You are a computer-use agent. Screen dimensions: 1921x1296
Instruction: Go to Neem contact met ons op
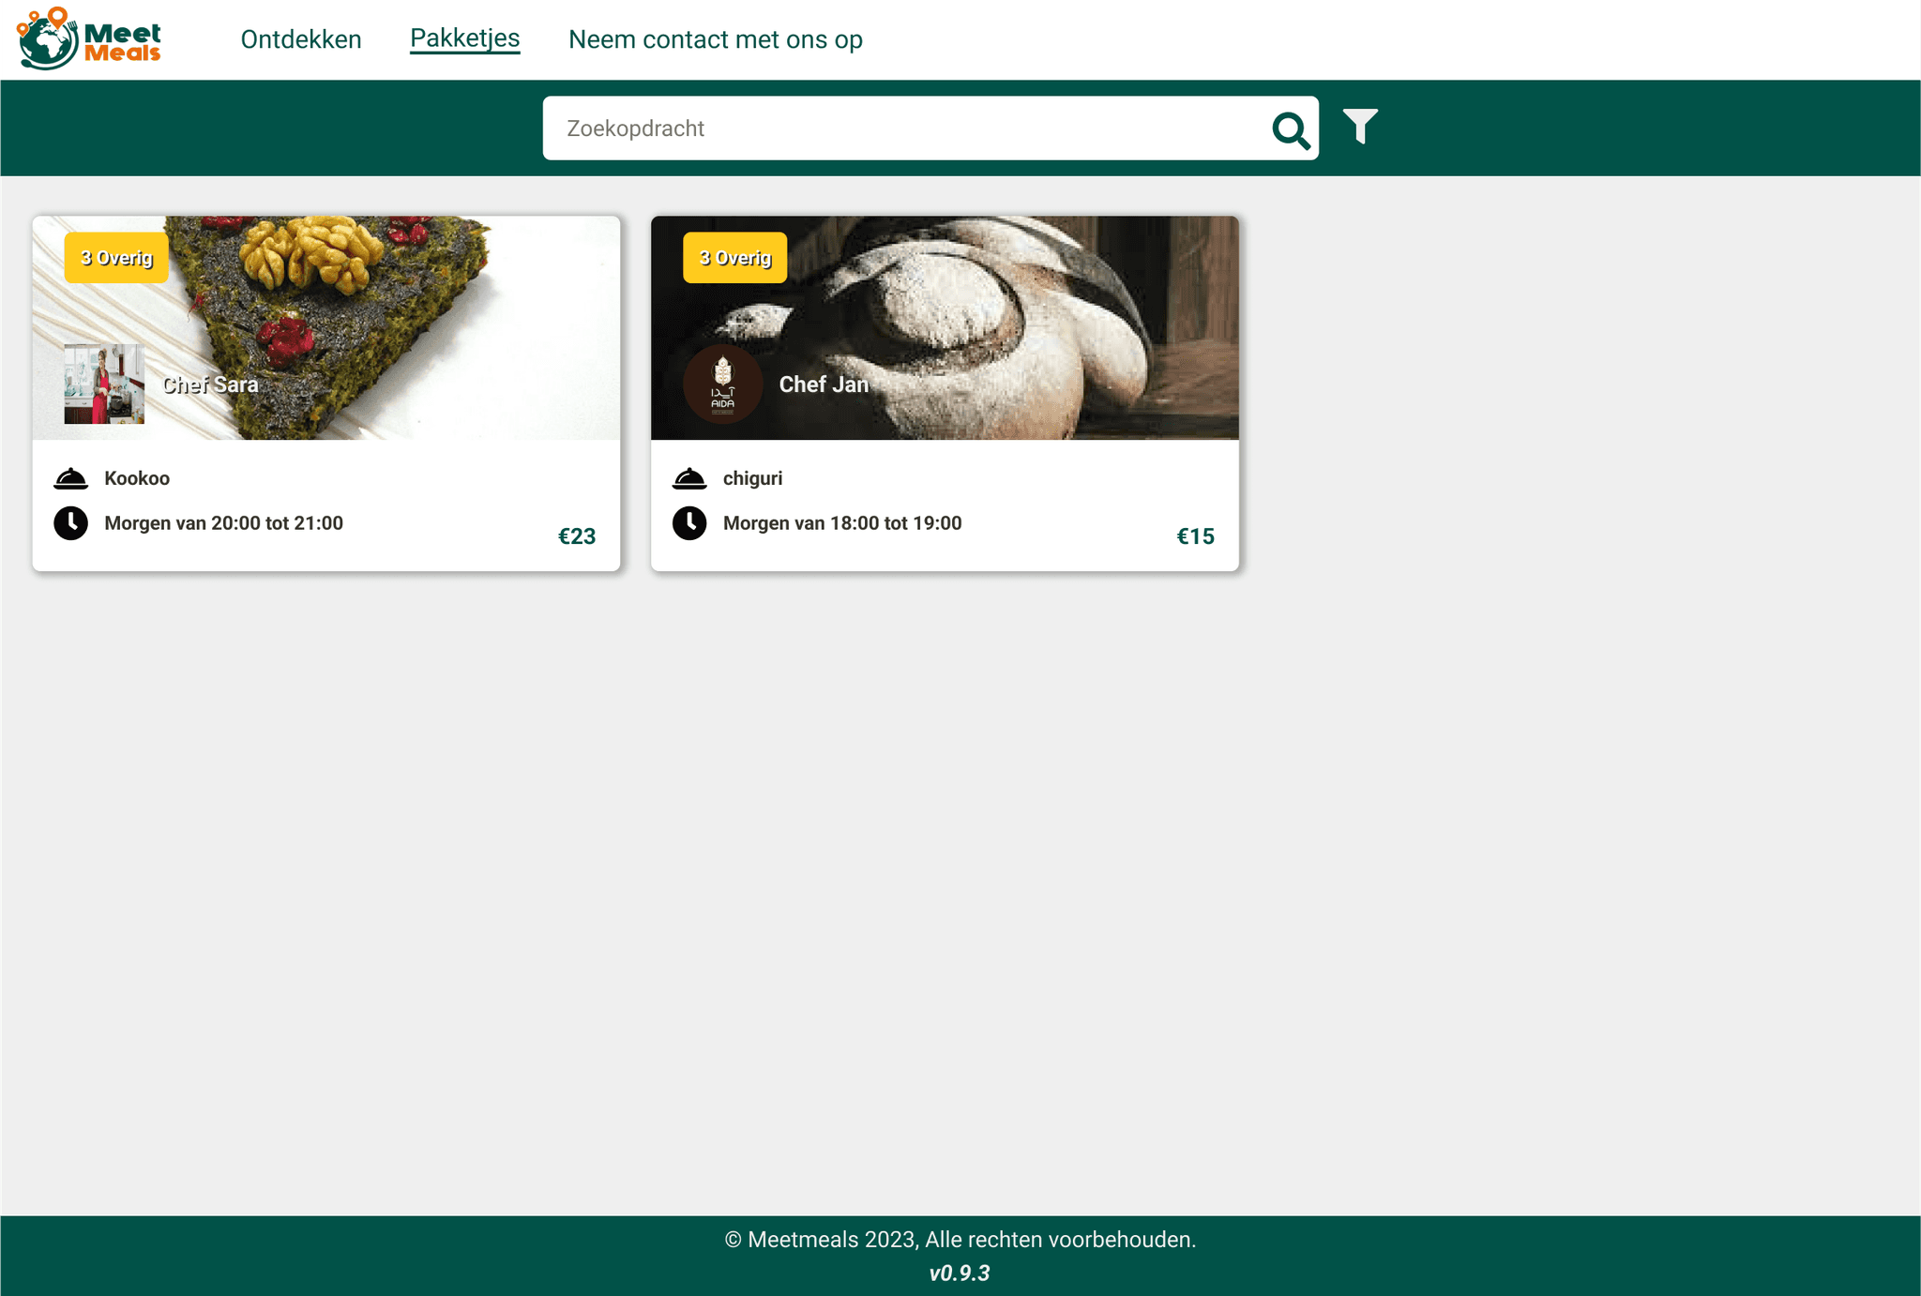(715, 39)
